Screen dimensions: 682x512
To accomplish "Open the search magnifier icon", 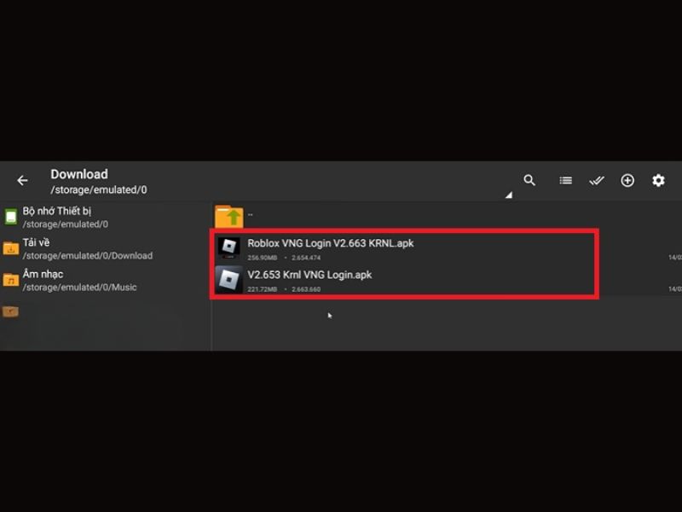I will coord(529,180).
